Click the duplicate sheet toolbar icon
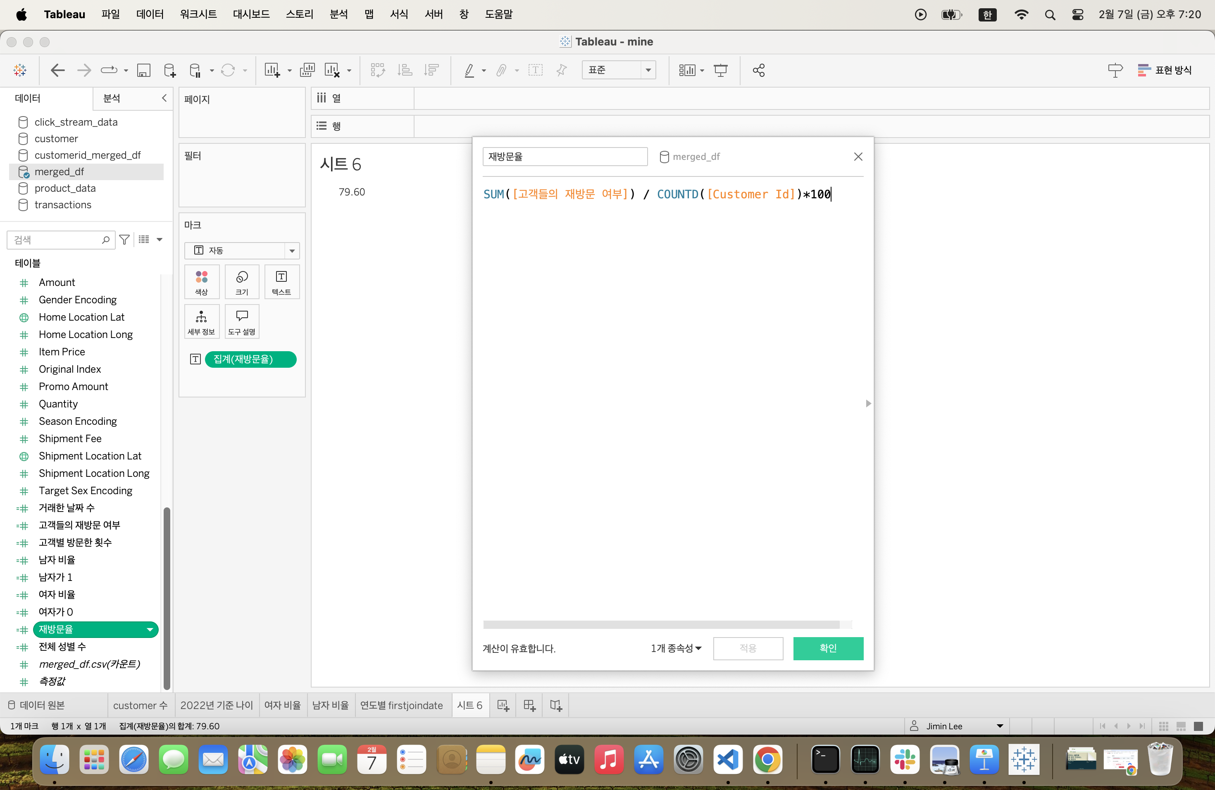Image resolution: width=1215 pixels, height=790 pixels. [x=307, y=70]
